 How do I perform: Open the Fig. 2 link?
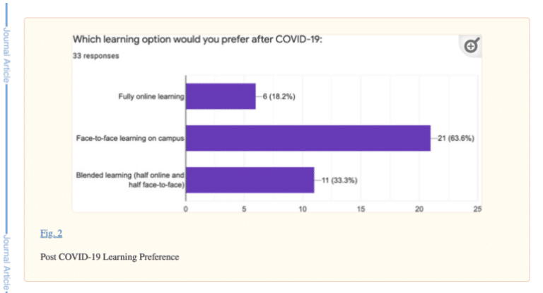(52, 234)
